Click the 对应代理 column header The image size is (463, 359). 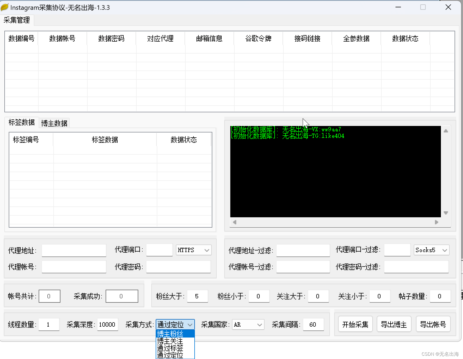(x=160, y=39)
